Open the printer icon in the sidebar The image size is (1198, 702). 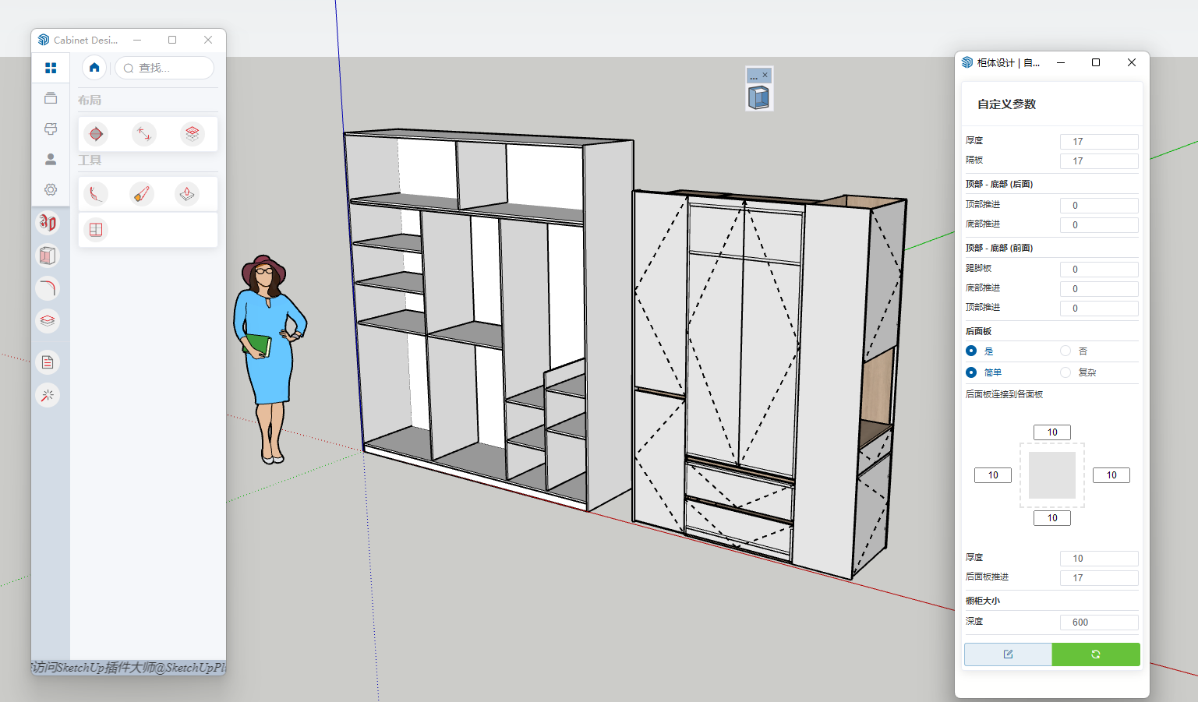(x=51, y=129)
